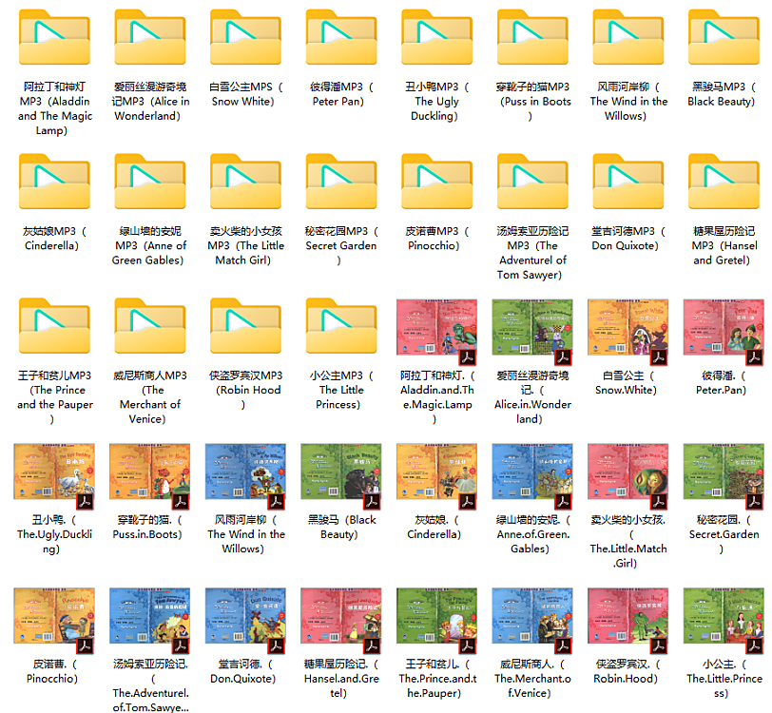
Task: Click the Black Beauty MP3 folder
Action: [x=724, y=39]
